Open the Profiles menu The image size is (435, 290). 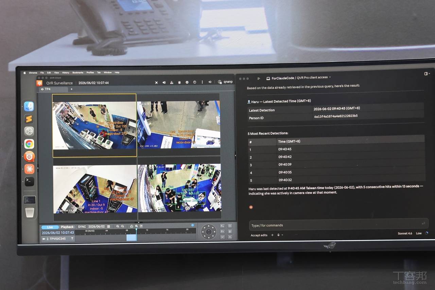(x=90, y=72)
